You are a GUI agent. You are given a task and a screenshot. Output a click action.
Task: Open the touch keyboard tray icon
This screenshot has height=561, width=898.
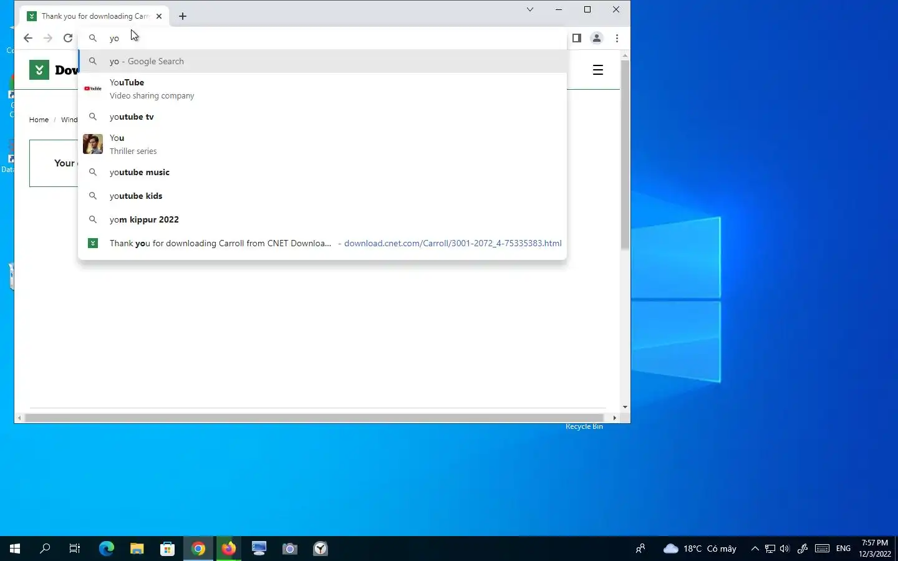823,549
